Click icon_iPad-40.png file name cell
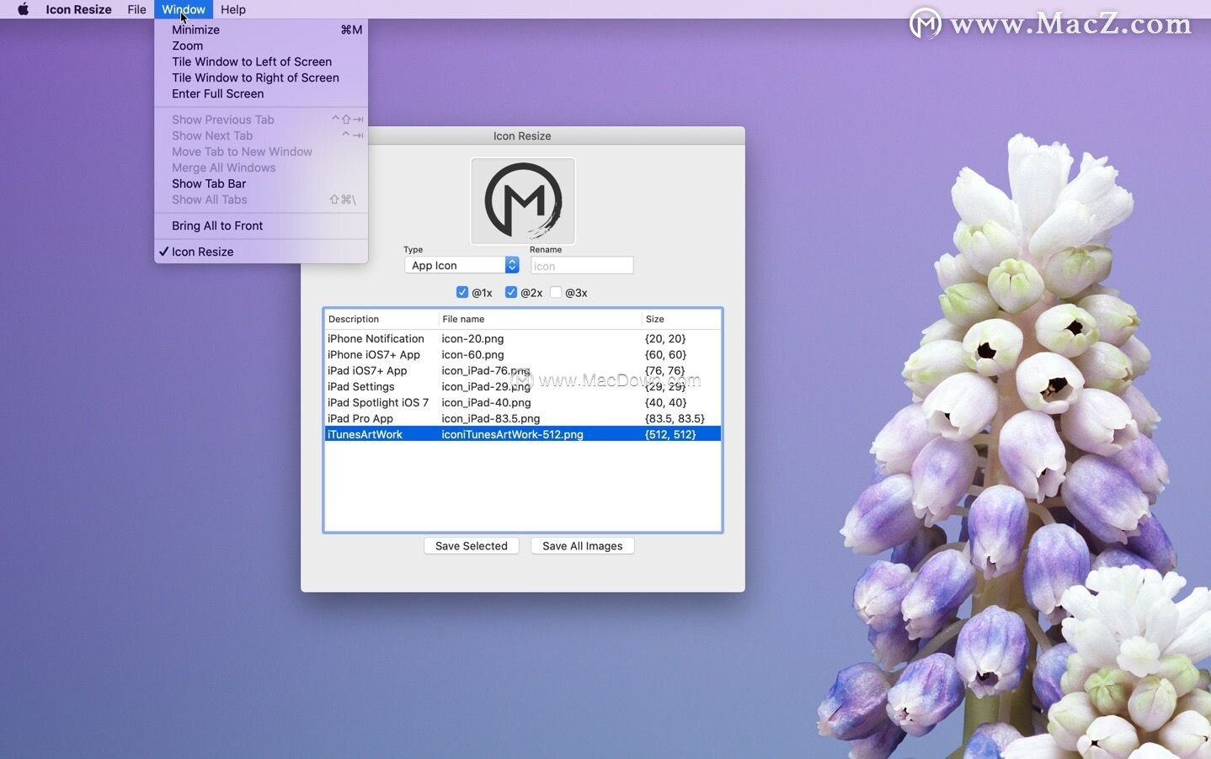The image size is (1211, 759). point(486,402)
